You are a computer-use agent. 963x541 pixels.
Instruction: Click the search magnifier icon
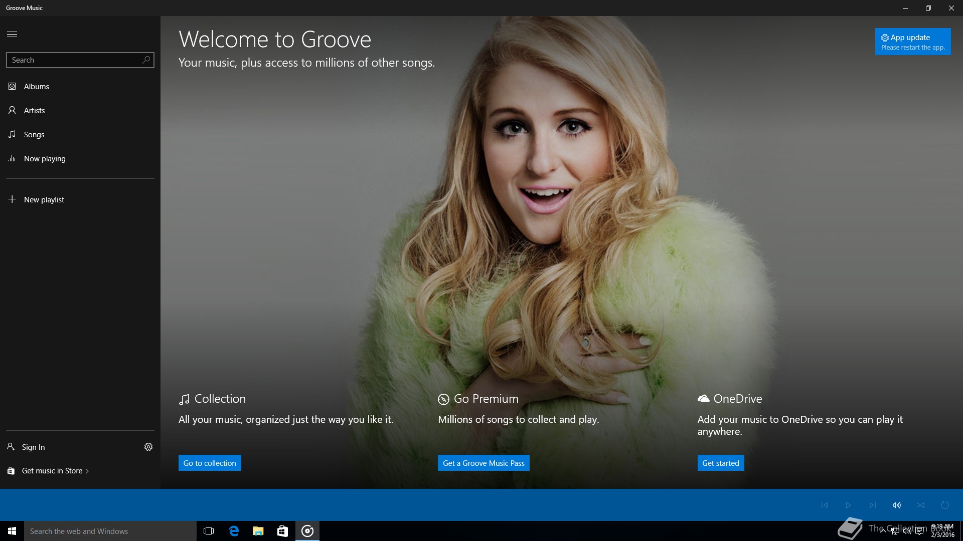coord(146,60)
